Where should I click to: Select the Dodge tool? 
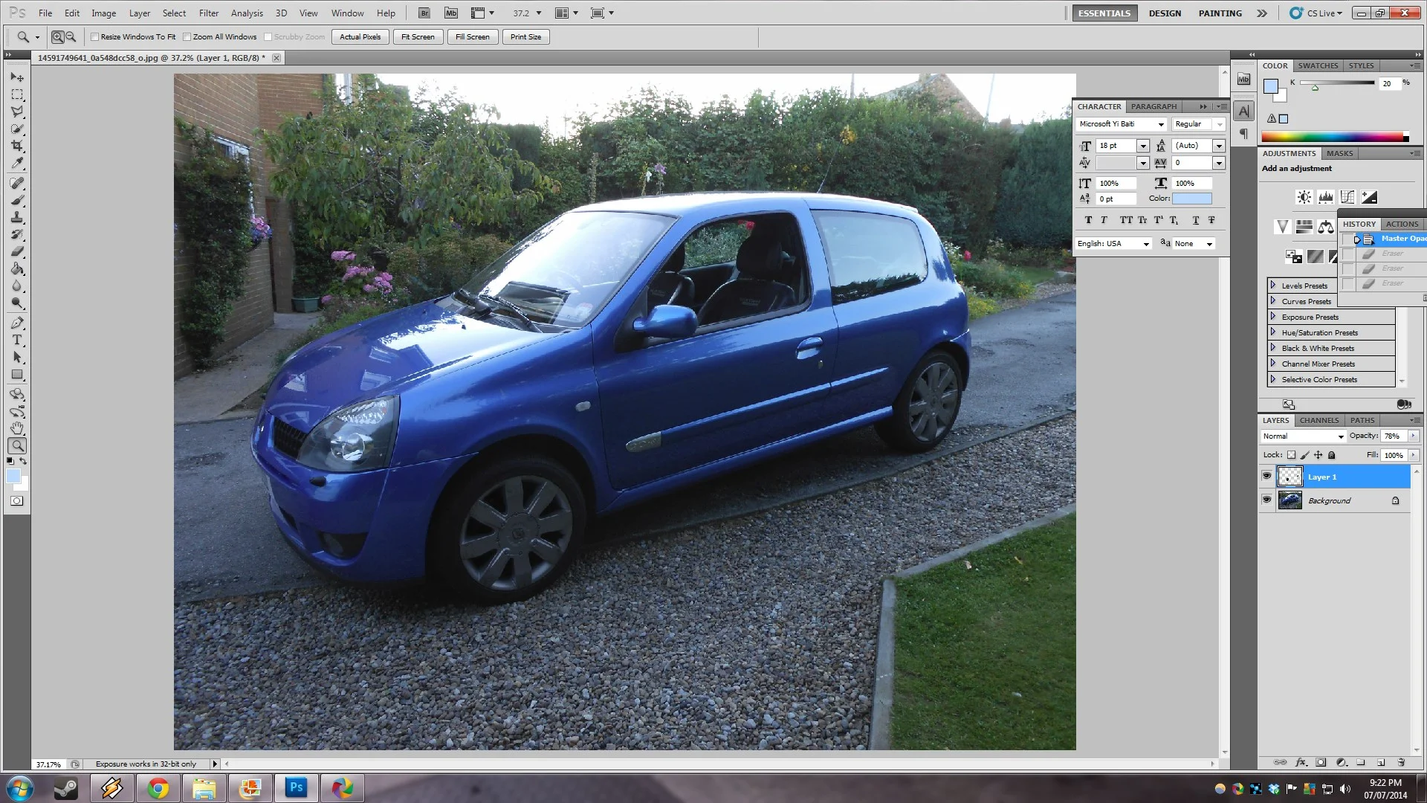click(17, 303)
